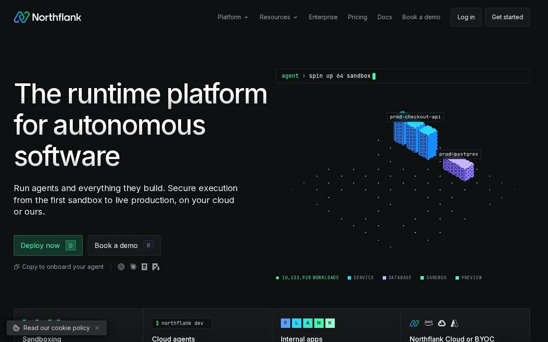Click the agent spin up 64 sandbox prompt
Screen dimensions: 548x342
403,76
